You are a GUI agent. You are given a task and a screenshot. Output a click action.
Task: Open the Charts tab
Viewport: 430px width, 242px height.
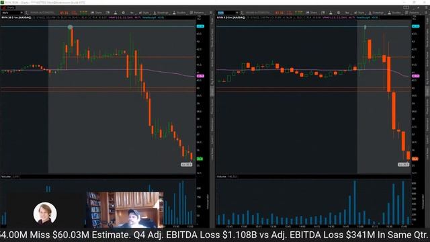(x=9, y=7)
